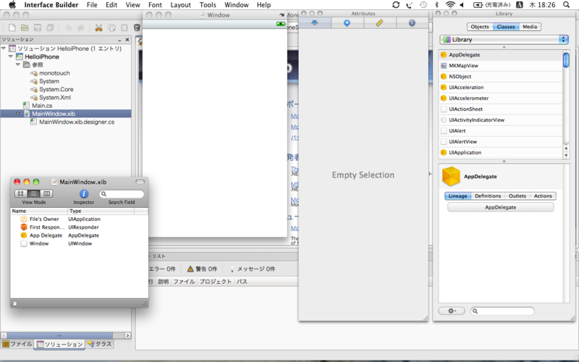Switch Library to Media tab
This screenshot has width=579, height=362.
tap(530, 27)
